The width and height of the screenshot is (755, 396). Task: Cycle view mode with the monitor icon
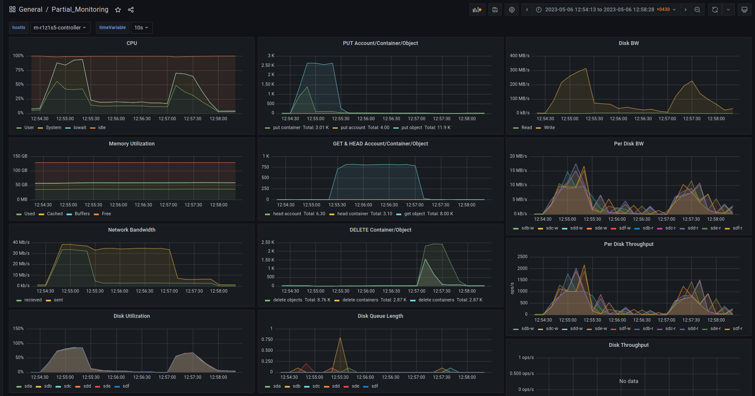744,10
